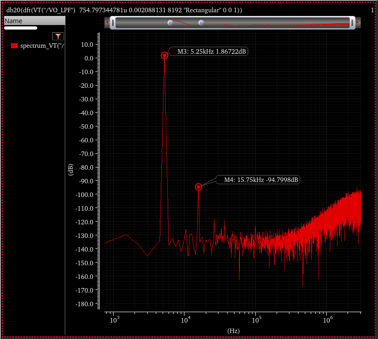Image resolution: width=378 pixels, height=339 pixels.
Task: Click the -150.0 tick label on Y-axis
Action: click(x=85, y=263)
